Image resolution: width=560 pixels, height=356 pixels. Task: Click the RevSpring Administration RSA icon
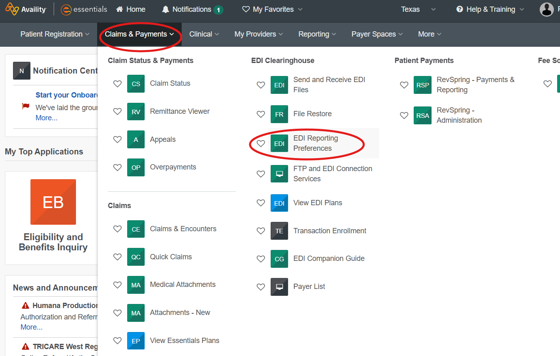423,115
